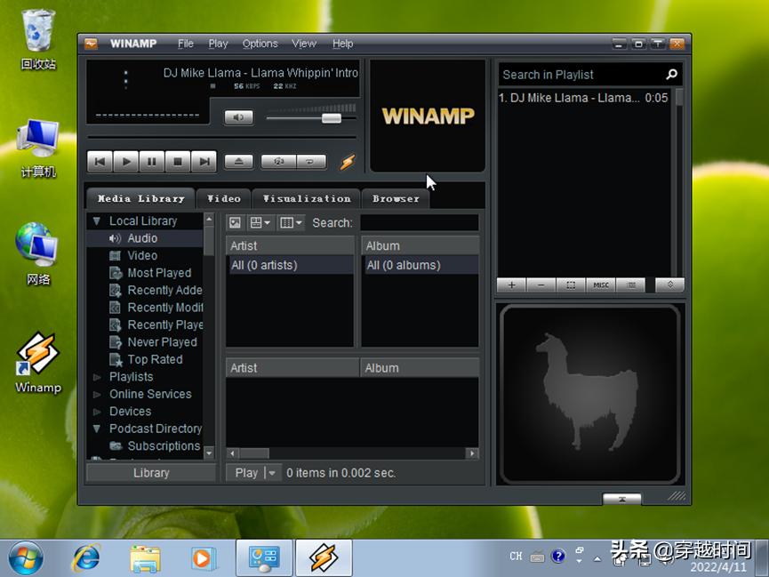The image size is (769, 577).
Task: Open the Windows Start button
Action: (25, 558)
